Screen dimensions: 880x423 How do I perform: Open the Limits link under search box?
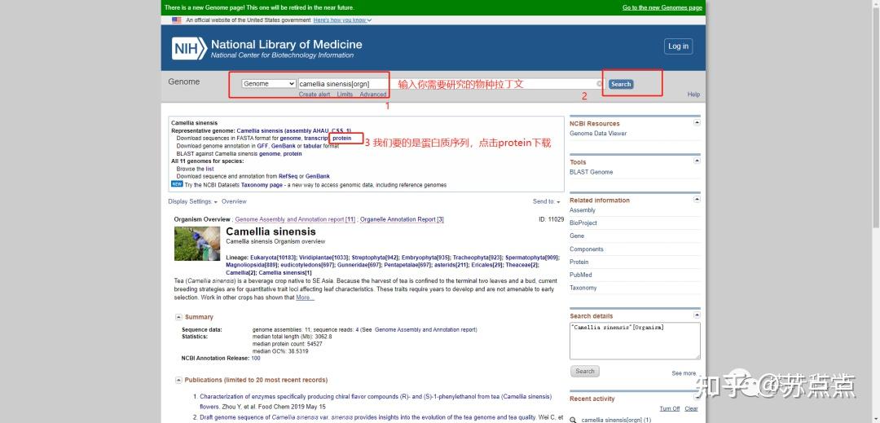click(345, 95)
